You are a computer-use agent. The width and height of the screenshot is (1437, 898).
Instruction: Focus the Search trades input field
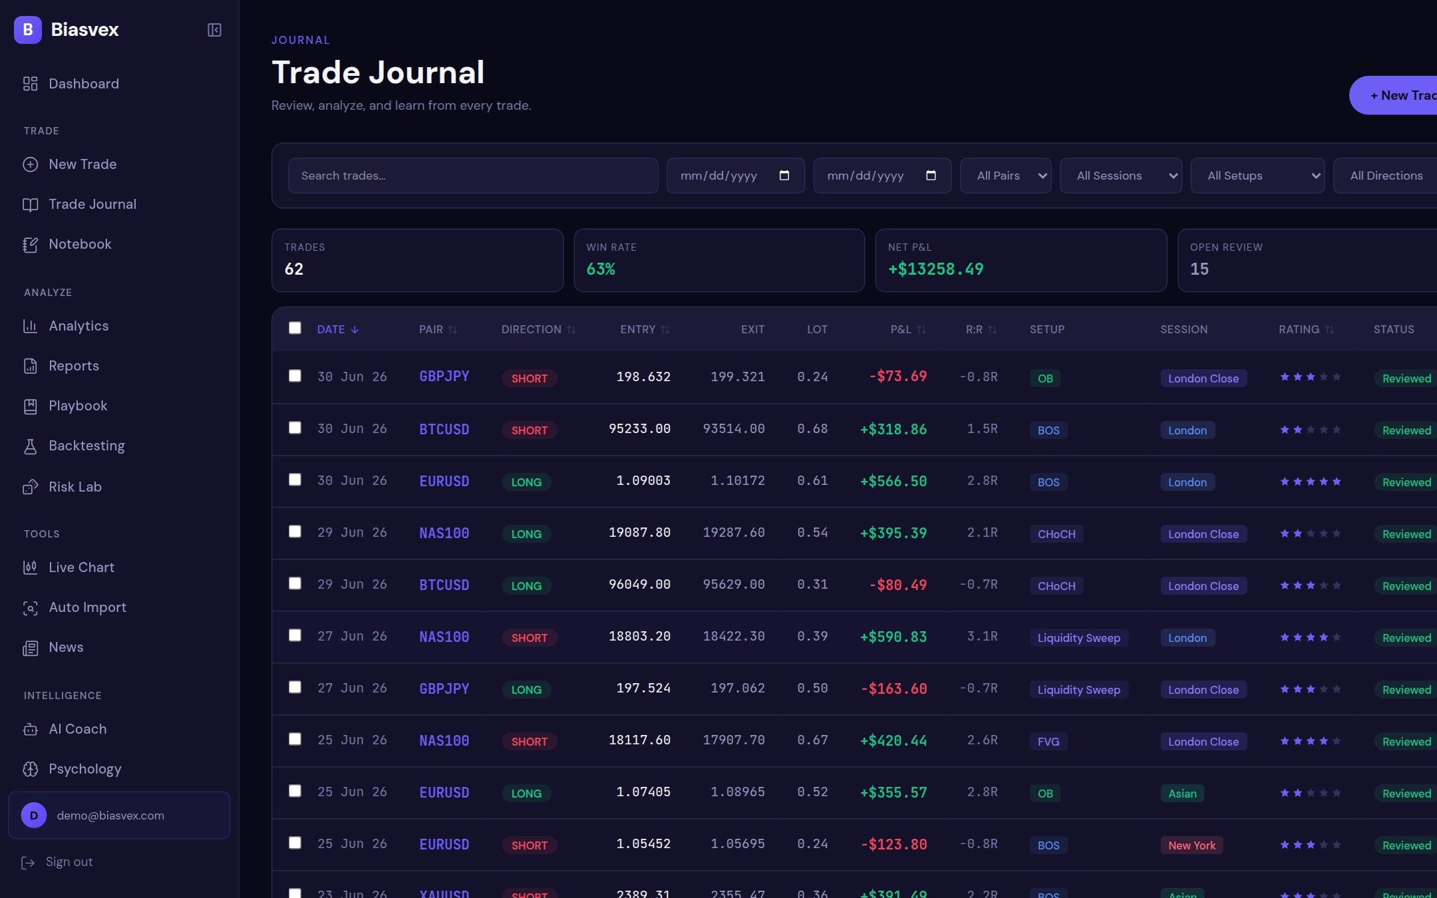pyautogui.click(x=473, y=176)
